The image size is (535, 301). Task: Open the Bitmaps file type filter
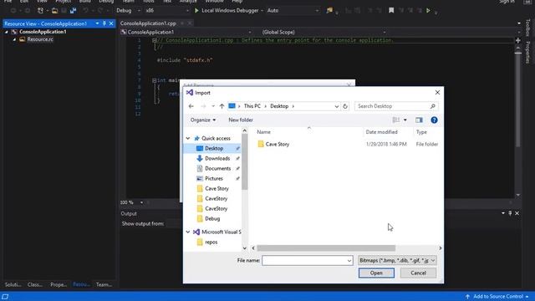point(397,260)
